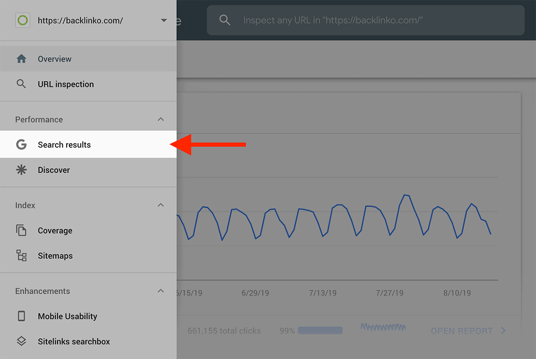
Task: Click the Discover asterisk icon
Action: coord(21,170)
